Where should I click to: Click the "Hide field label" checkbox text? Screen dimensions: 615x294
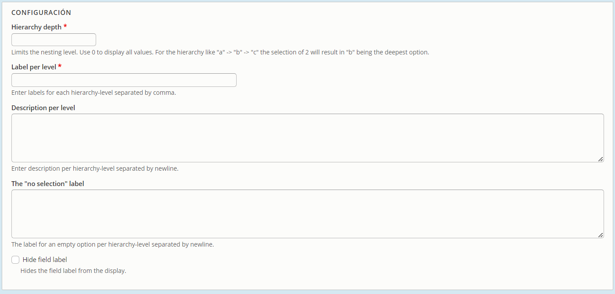(x=45, y=260)
